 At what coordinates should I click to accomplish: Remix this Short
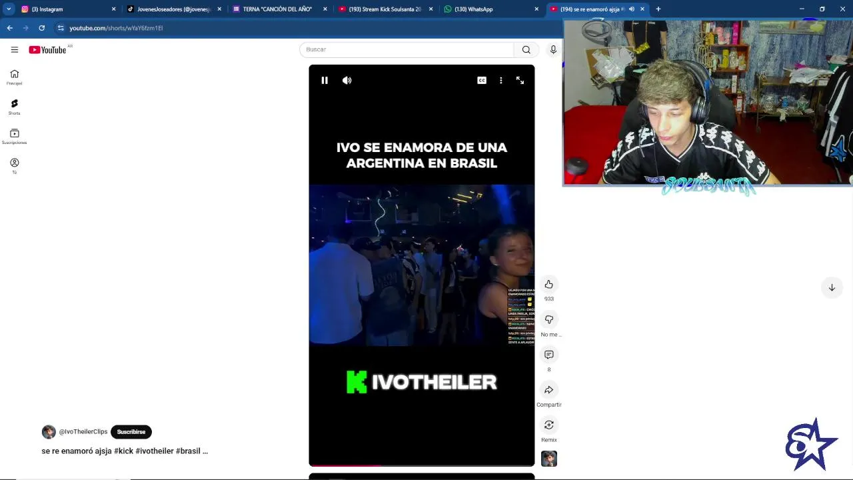point(549,425)
